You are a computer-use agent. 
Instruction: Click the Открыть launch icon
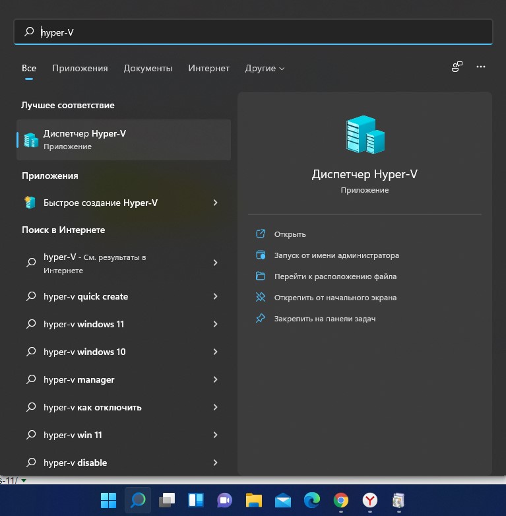point(261,234)
